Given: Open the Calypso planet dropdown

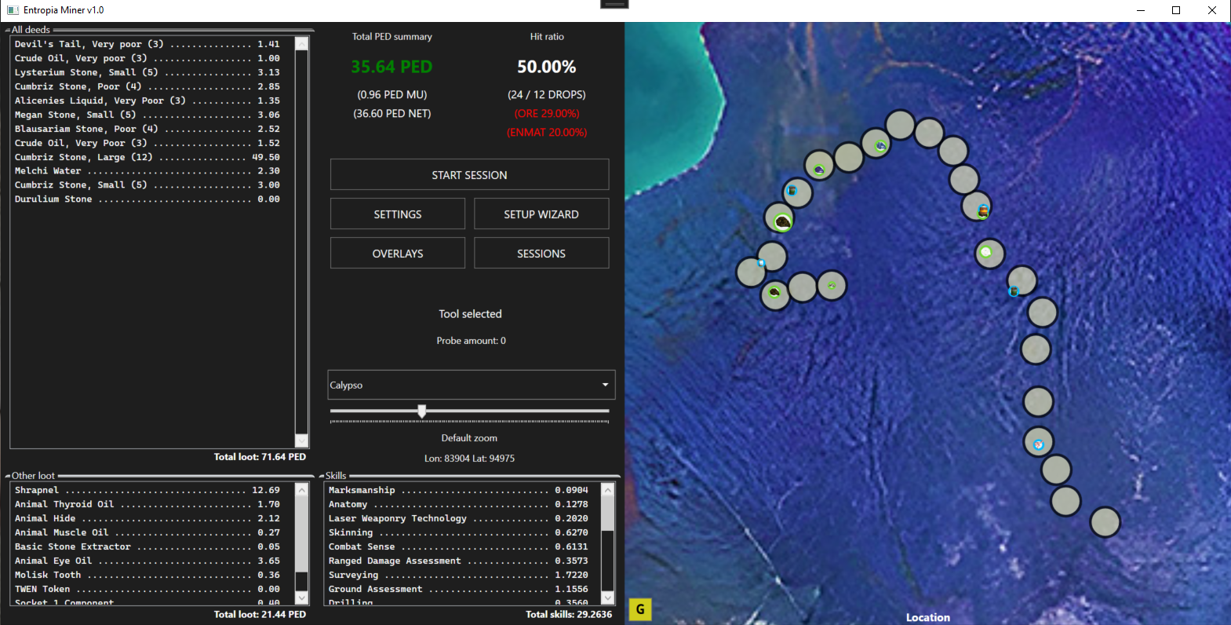Looking at the screenshot, I should click(471, 385).
